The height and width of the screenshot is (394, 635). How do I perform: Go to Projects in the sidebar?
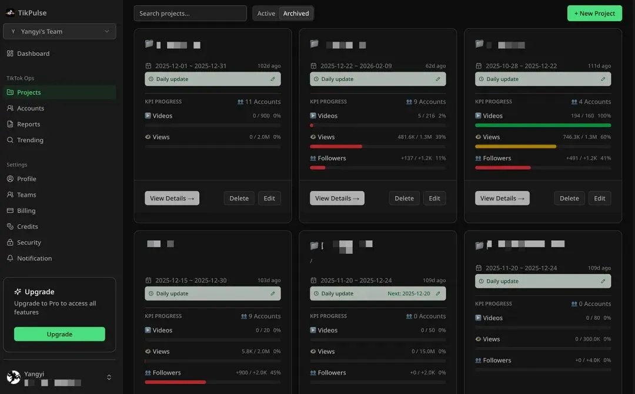pos(59,92)
